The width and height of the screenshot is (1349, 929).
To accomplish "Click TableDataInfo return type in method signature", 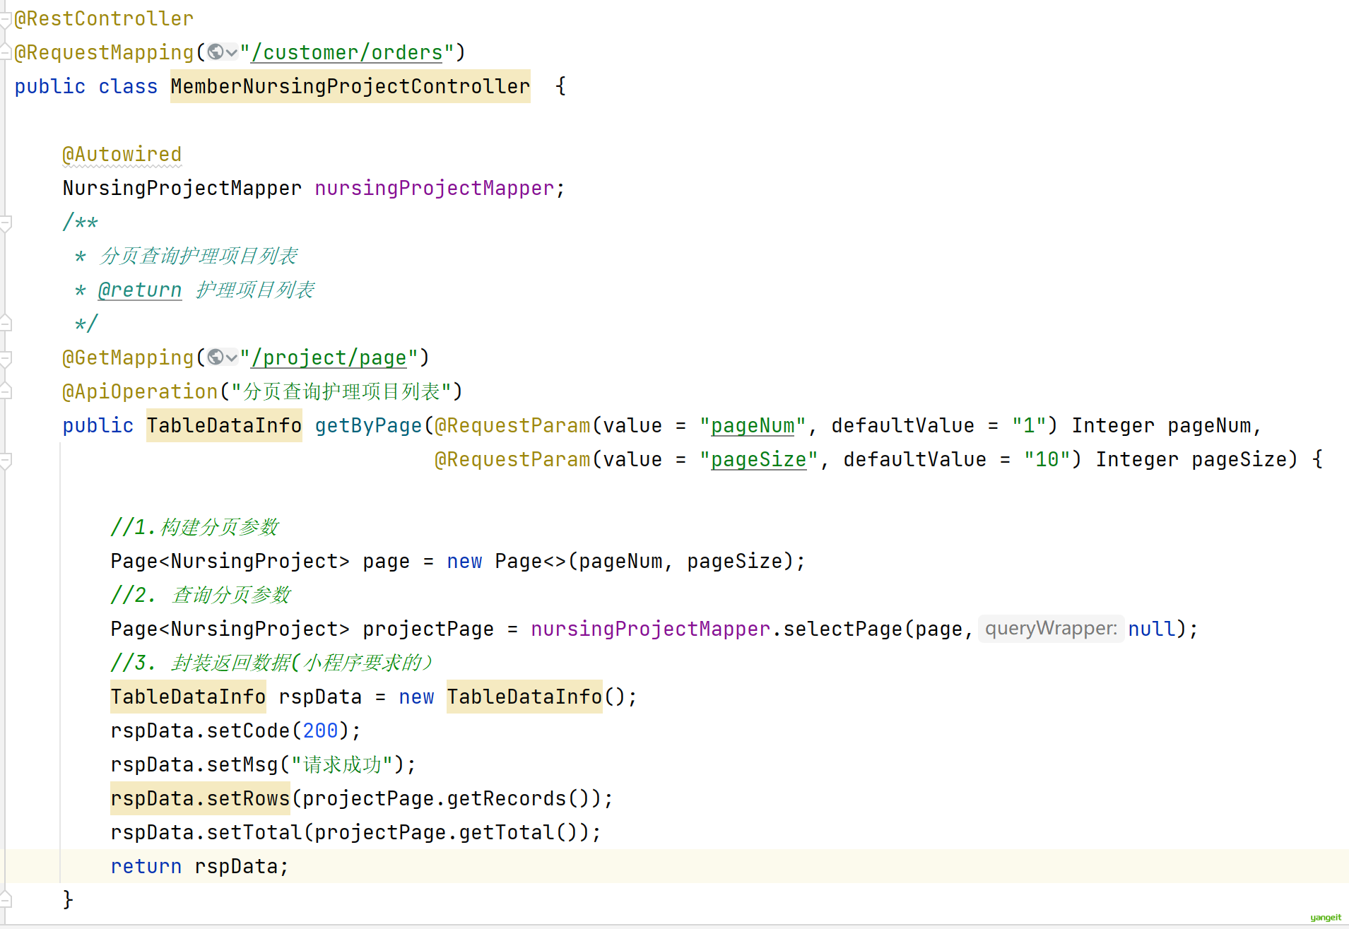I will point(224,425).
